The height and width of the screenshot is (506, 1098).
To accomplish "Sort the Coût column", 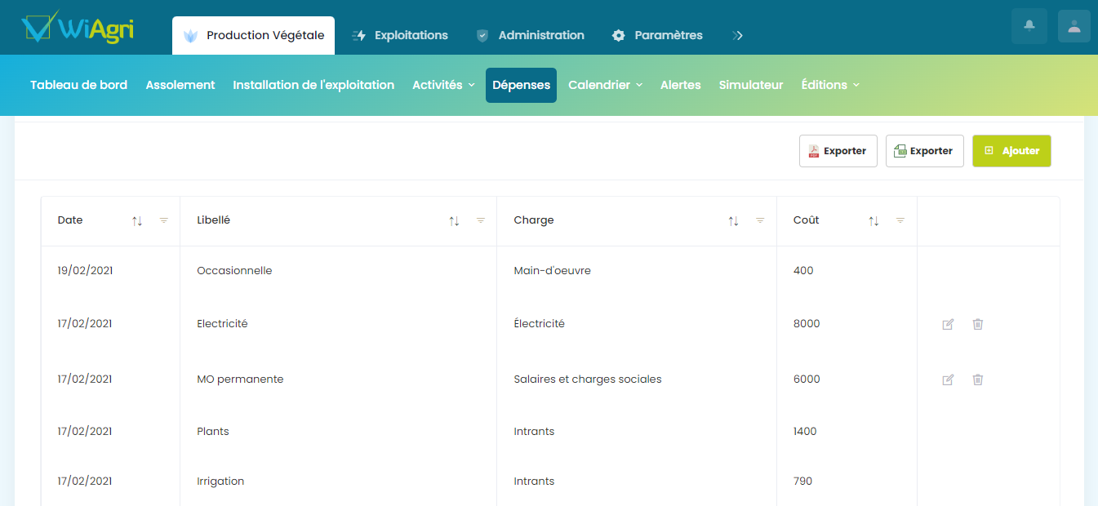I will [x=874, y=221].
